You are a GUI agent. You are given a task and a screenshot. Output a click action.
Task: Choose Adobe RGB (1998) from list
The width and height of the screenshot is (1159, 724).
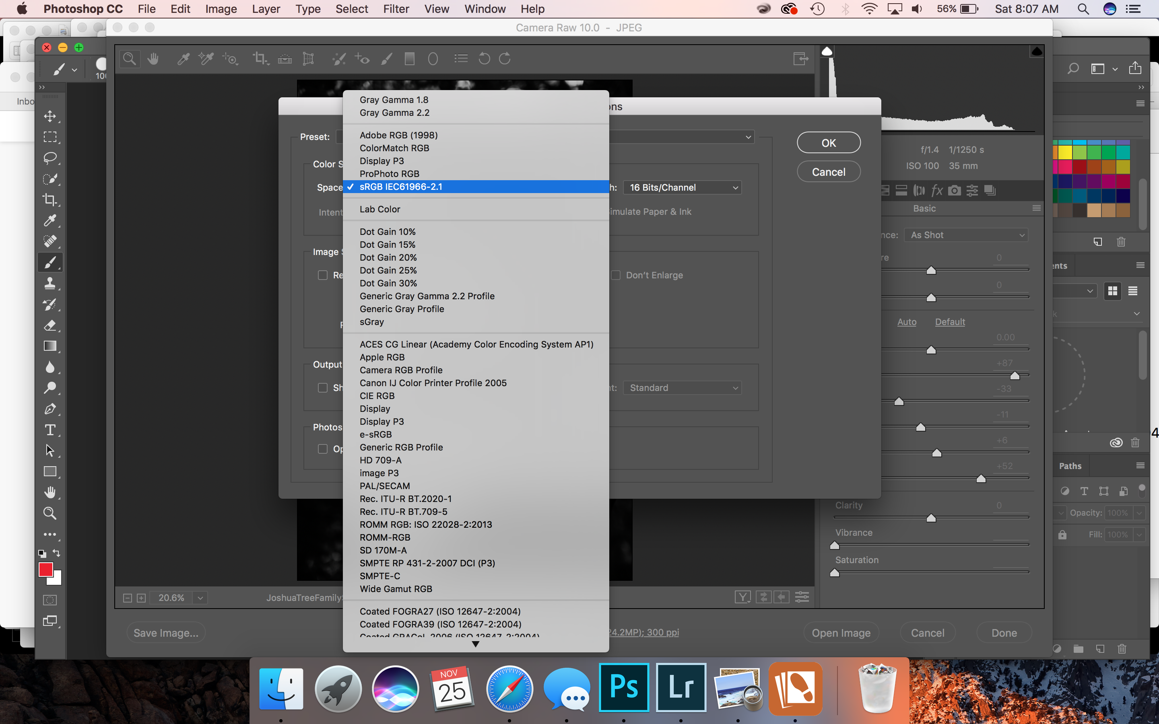398,136
